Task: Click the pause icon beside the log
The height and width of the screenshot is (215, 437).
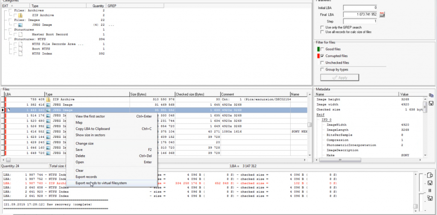Action: [430, 190]
